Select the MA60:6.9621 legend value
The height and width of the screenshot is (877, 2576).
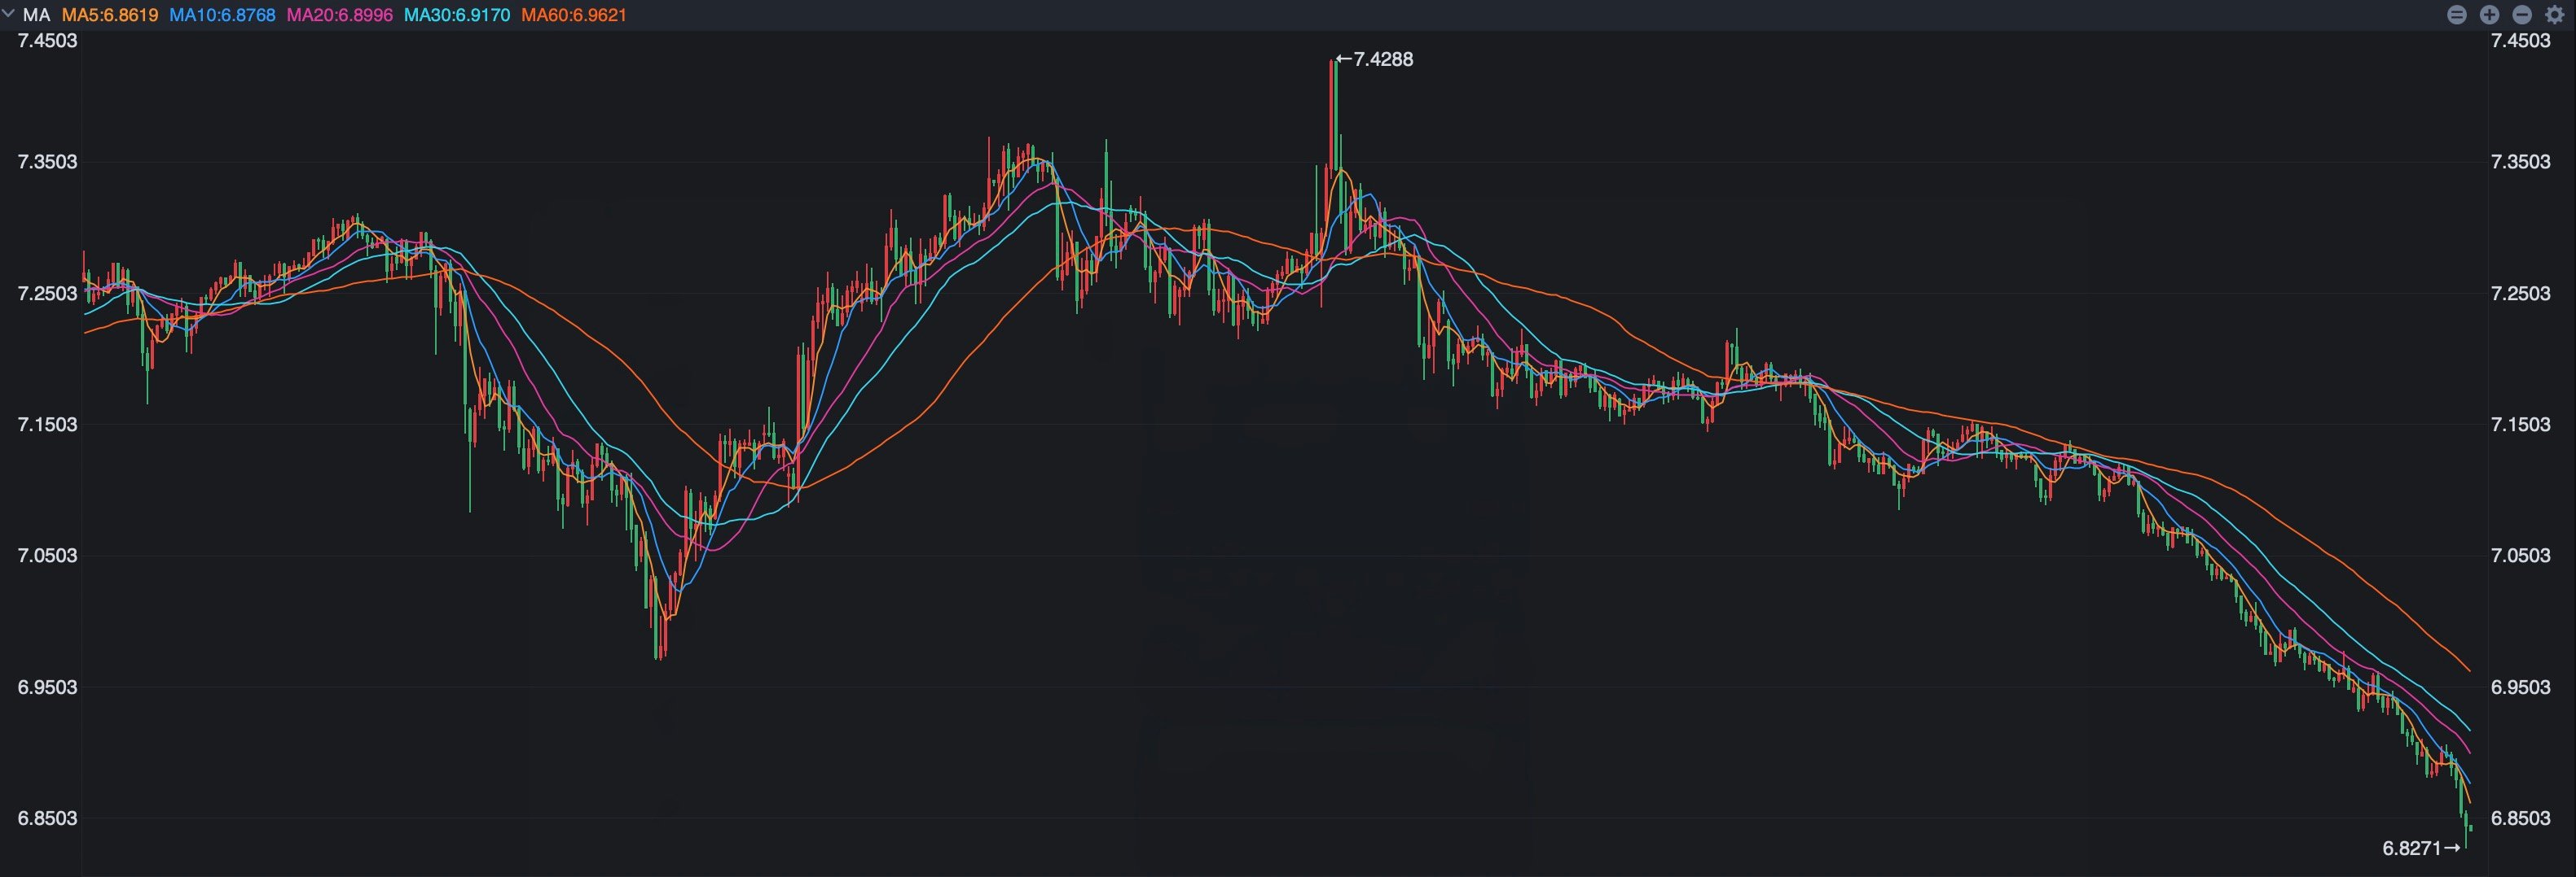[574, 15]
